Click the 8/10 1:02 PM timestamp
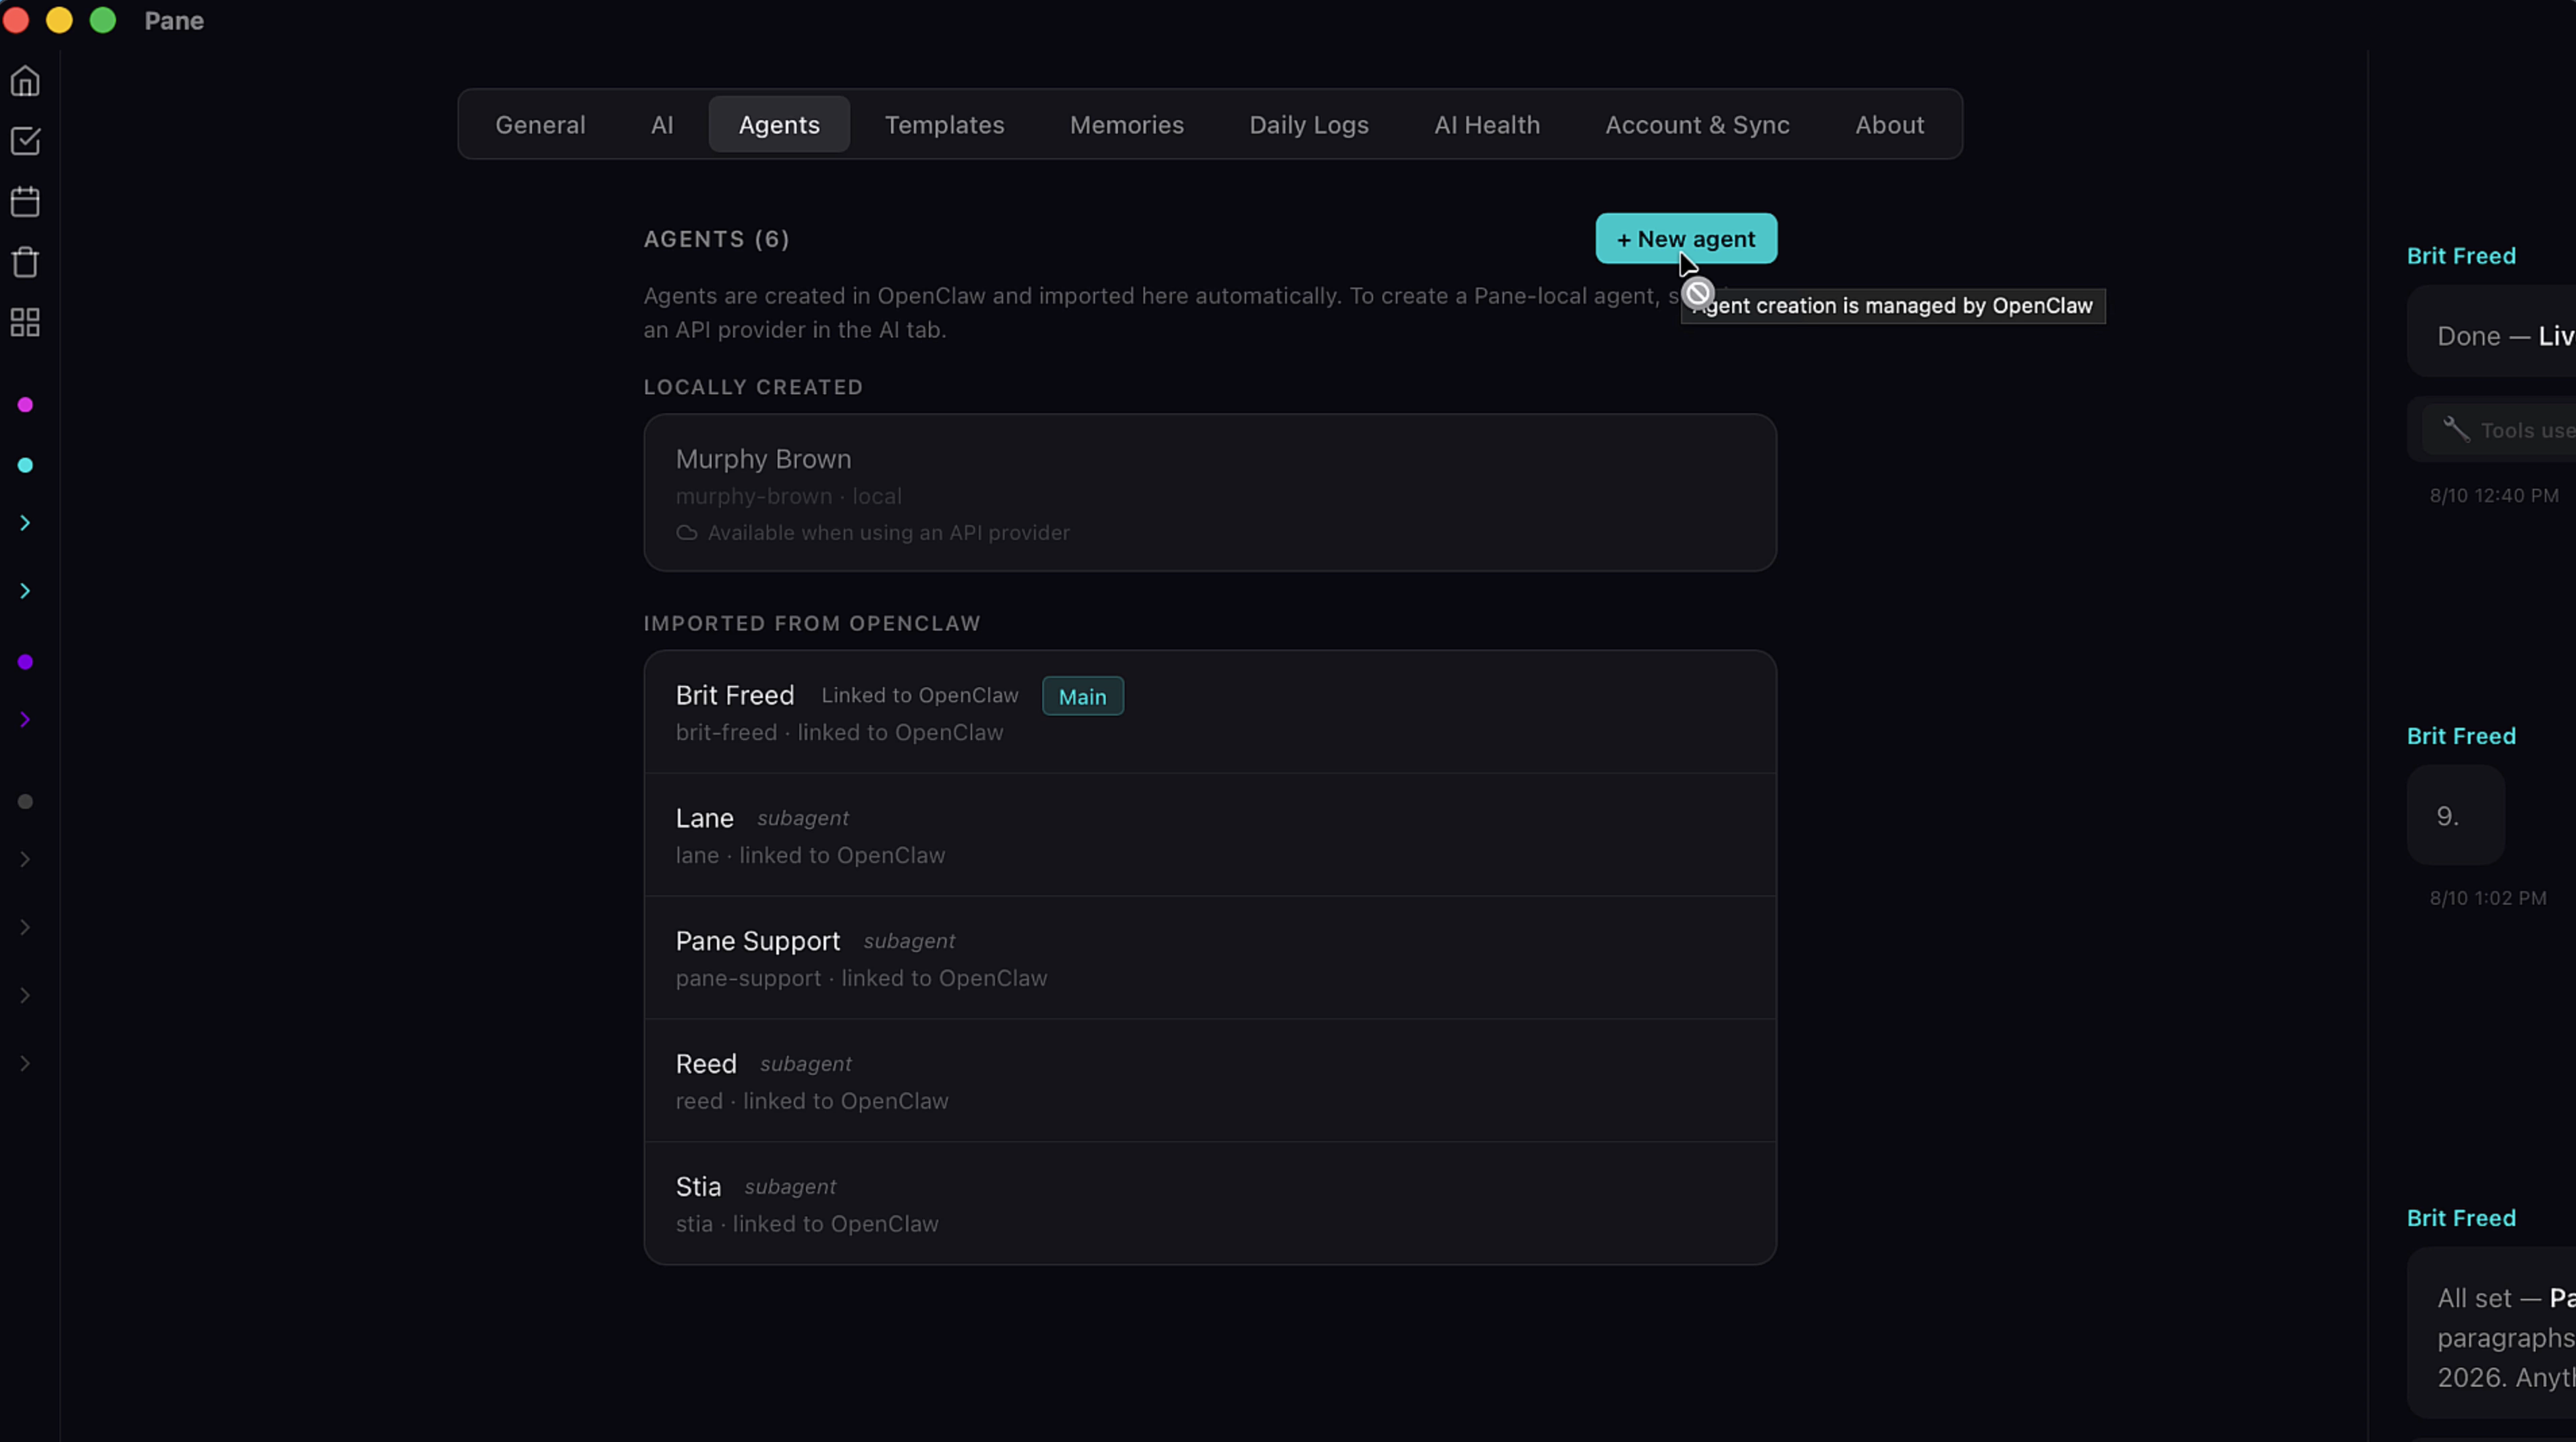 point(2488,898)
